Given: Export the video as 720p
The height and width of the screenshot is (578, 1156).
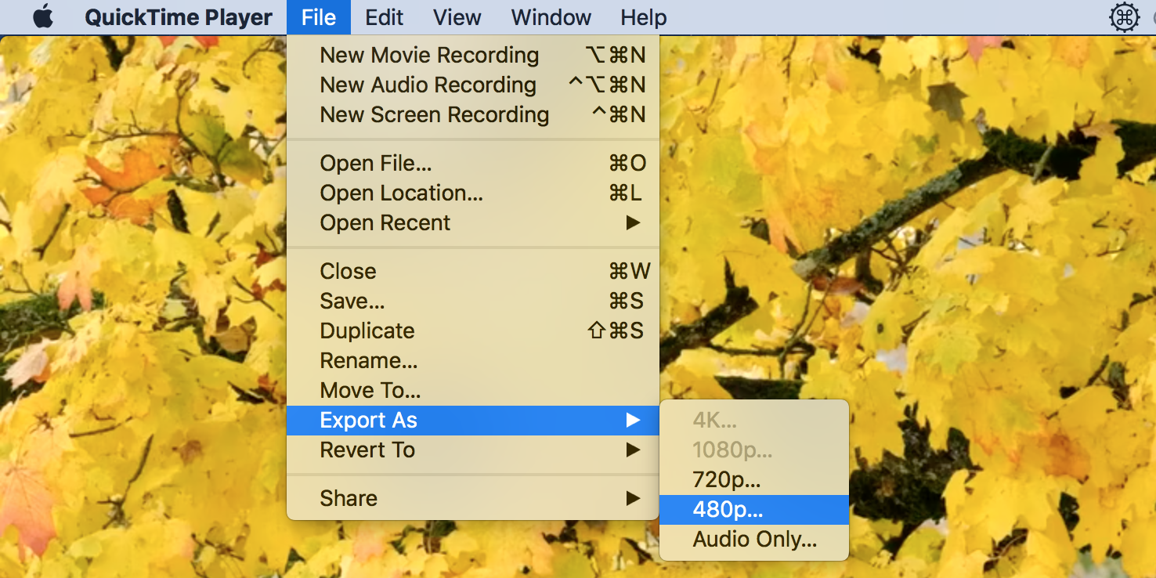Looking at the screenshot, I should click(726, 479).
